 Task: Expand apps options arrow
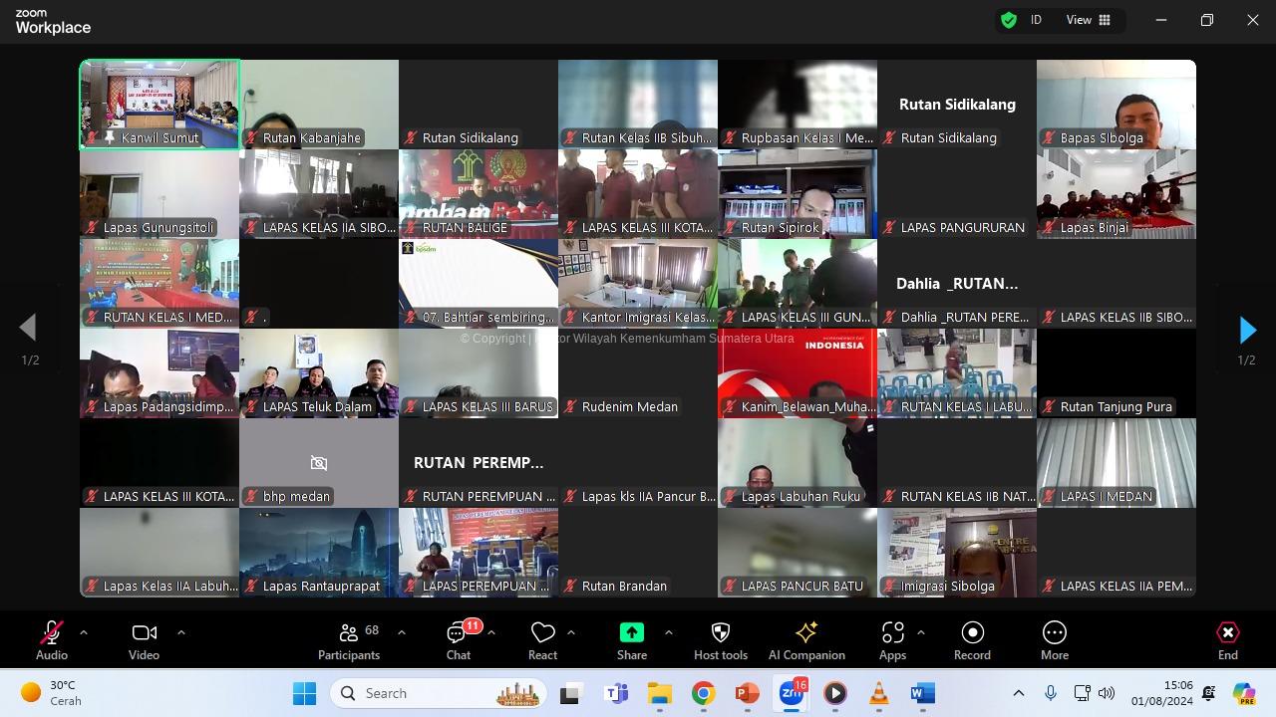click(920, 632)
